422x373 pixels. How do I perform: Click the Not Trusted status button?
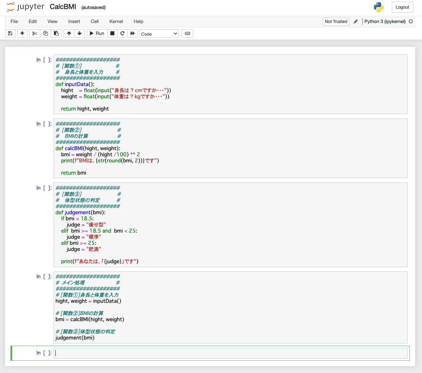[336, 21]
